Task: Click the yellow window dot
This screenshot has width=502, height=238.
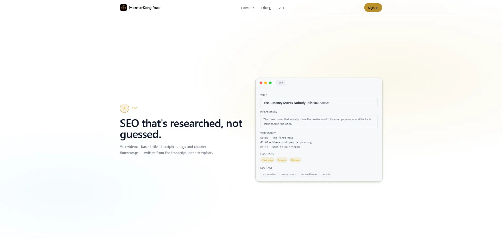Action: click(266, 83)
